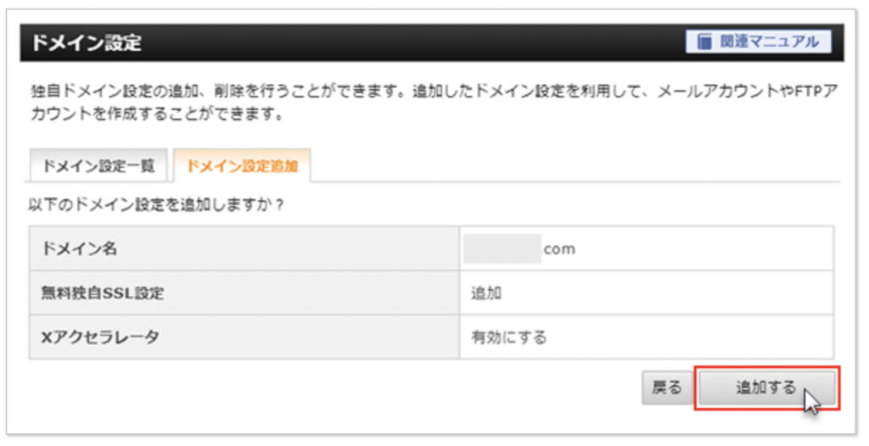Select the ドメイン名 row label
This screenshot has width=869, height=446.
click(x=79, y=248)
